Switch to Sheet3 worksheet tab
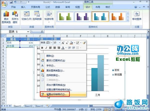 (39, 106)
